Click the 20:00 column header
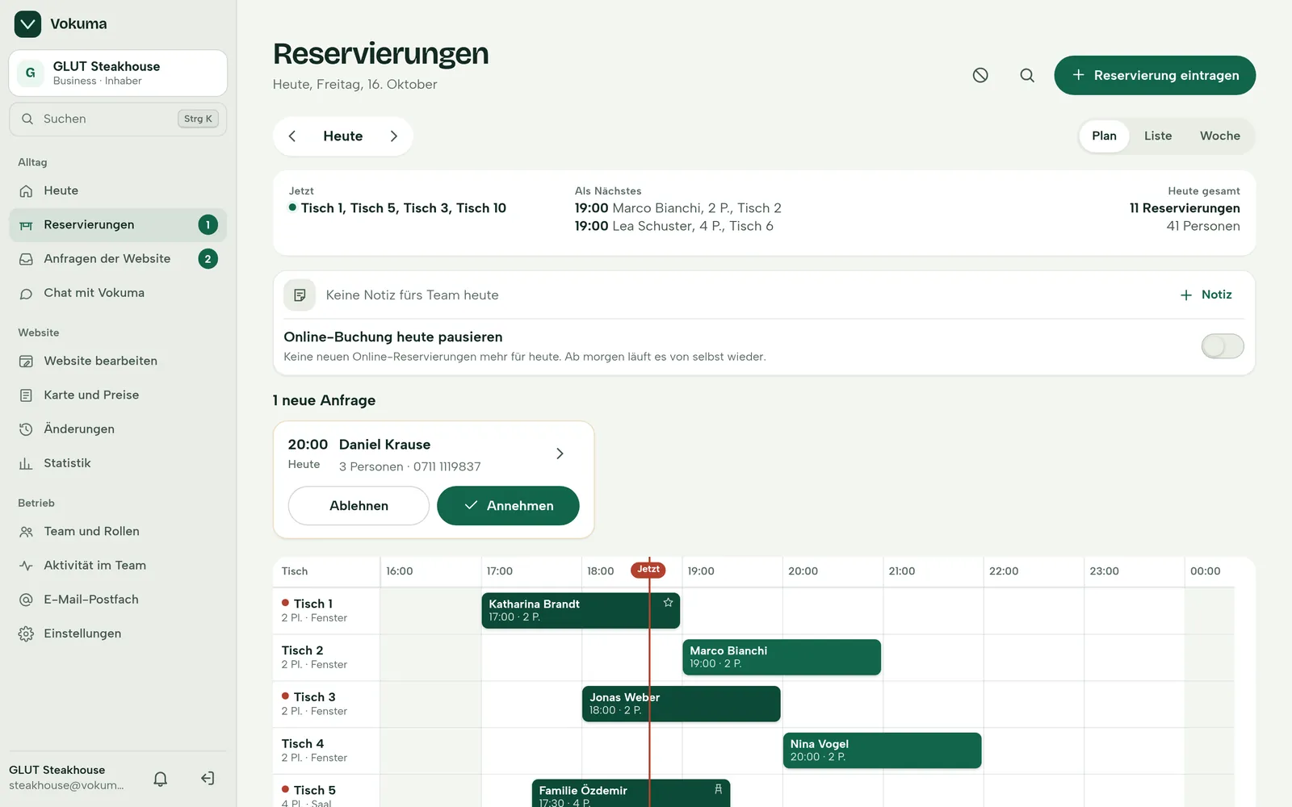Viewport: 1292px width, 807px height. click(803, 571)
